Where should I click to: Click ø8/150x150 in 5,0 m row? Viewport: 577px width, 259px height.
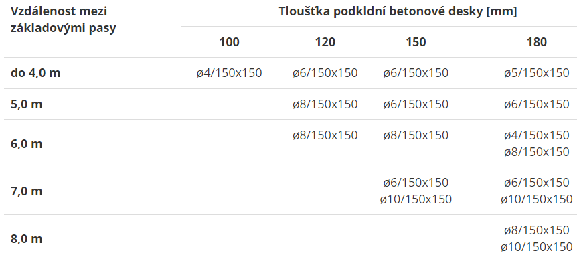[x=325, y=104]
